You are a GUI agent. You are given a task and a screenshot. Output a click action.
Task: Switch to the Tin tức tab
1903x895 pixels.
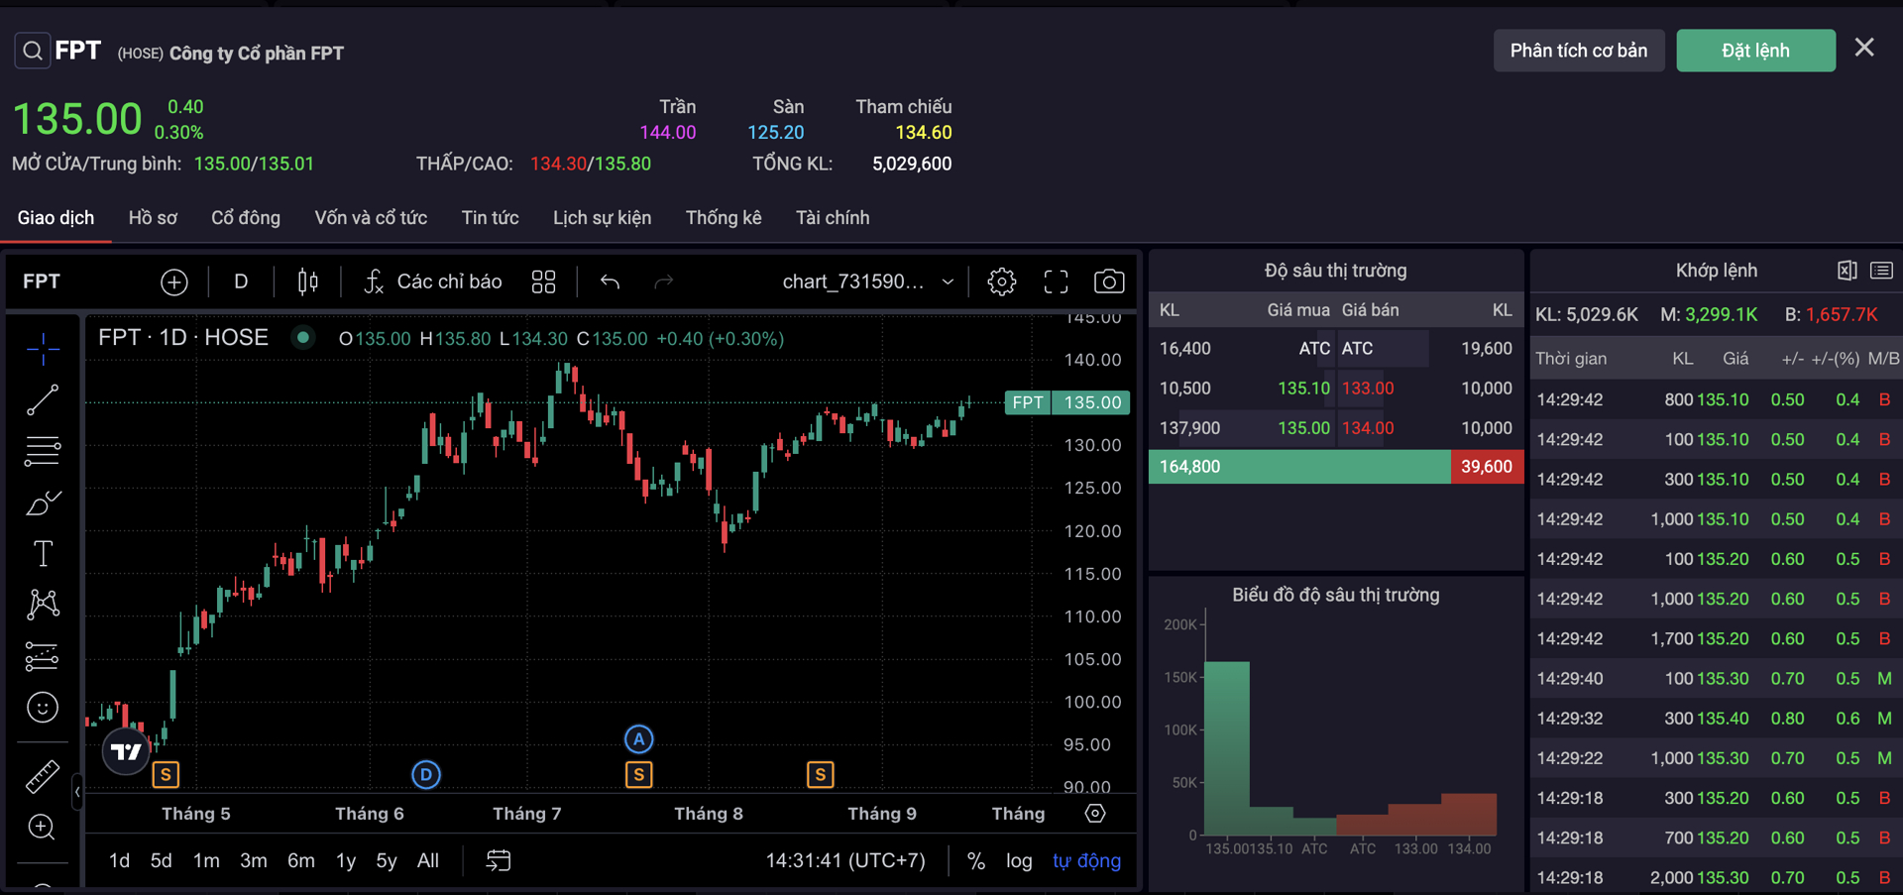click(x=490, y=218)
